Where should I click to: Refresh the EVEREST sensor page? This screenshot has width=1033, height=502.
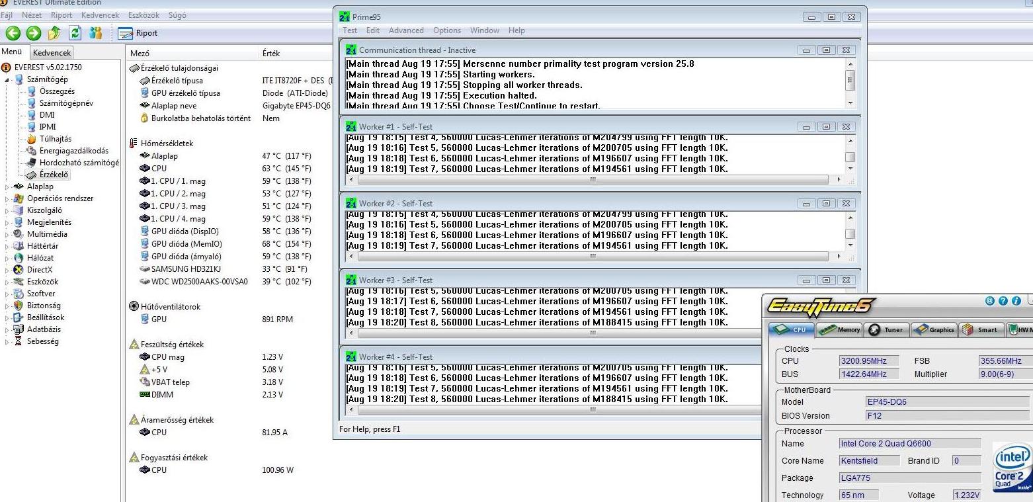point(75,33)
